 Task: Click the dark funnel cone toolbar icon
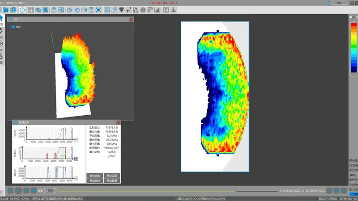click(x=121, y=10)
